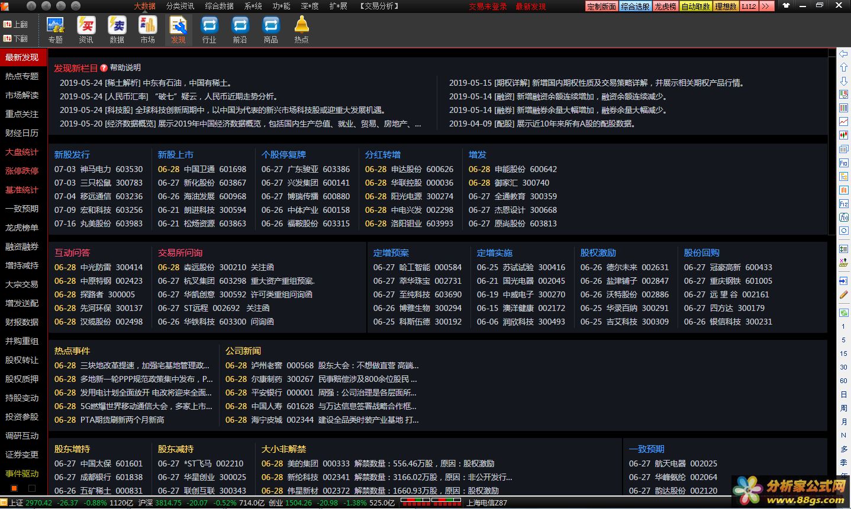Click the colored grid table icon in right sidebar

[844, 108]
